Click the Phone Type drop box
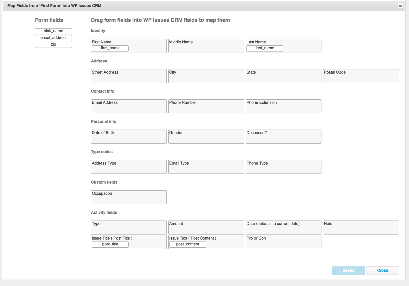Viewport: 409px width, 286px height. pos(283,167)
